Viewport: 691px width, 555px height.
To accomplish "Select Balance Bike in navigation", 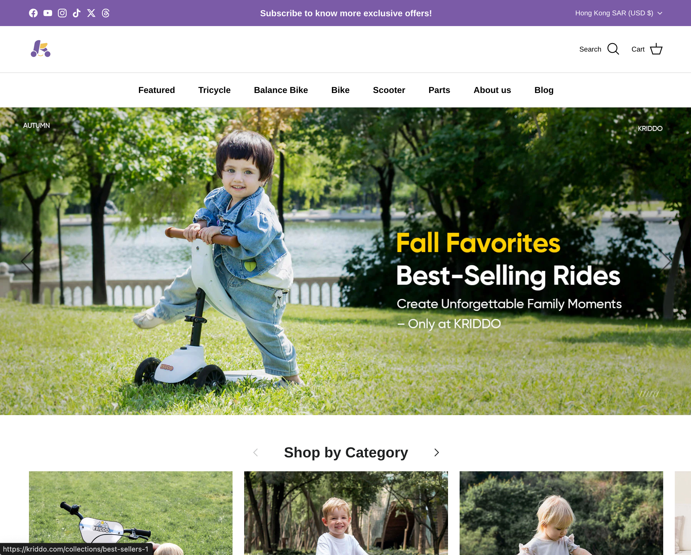I will coord(281,90).
